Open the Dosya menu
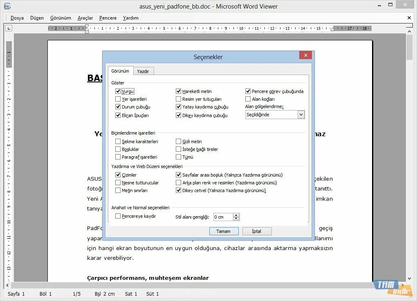417x301 pixels. click(x=17, y=18)
